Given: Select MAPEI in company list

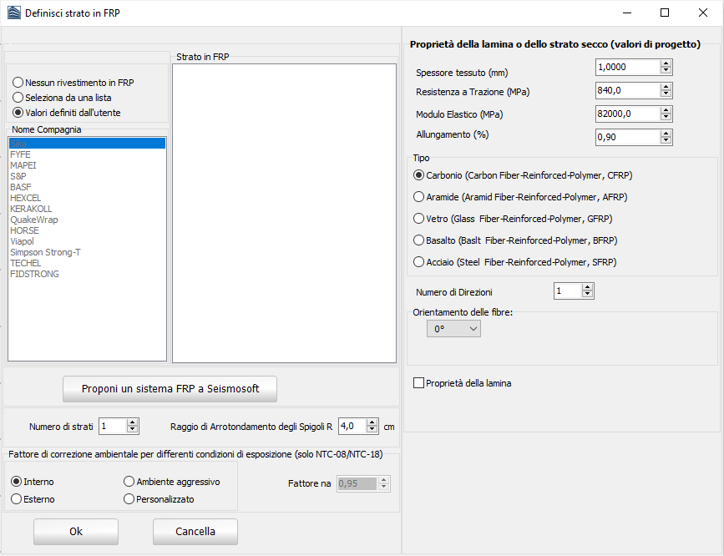Looking at the screenshot, I should pyautogui.click(x=23, y=165).
